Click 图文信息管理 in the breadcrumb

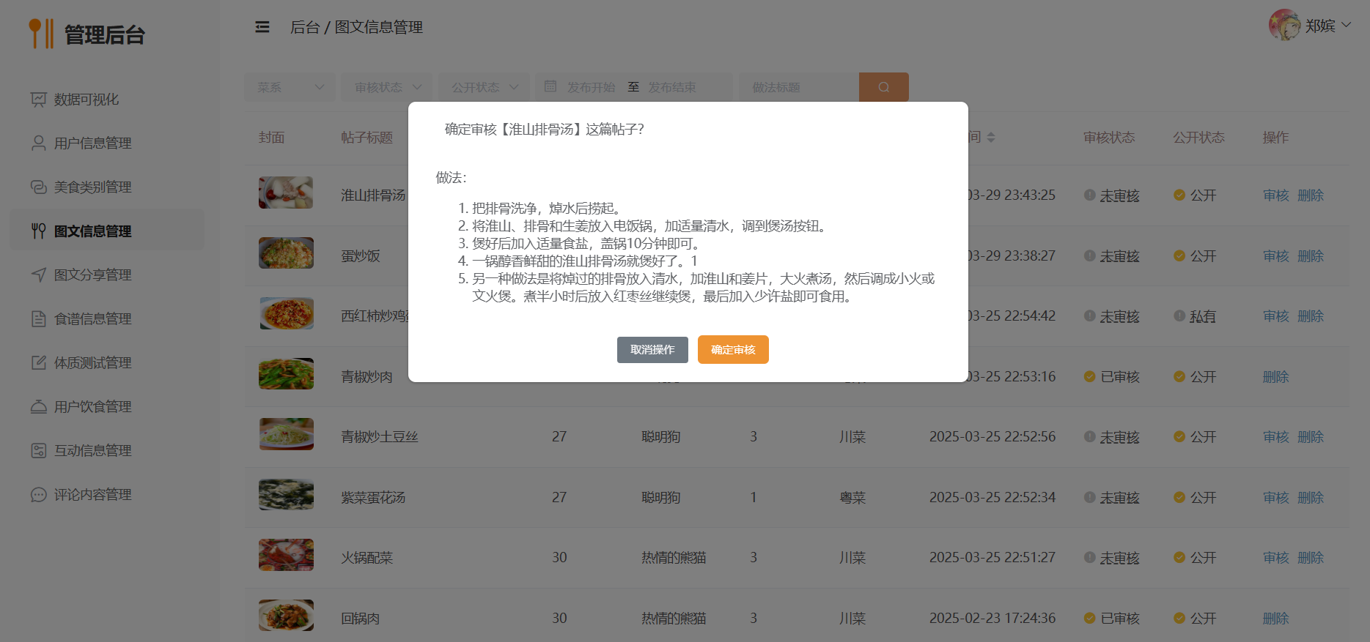[379, 27]
